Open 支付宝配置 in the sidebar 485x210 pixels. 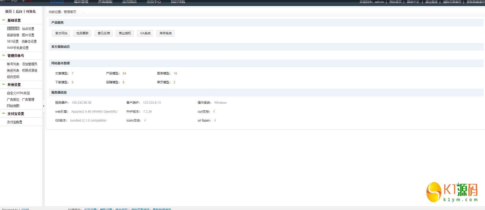pyautogui.click(x=15, y=122)
